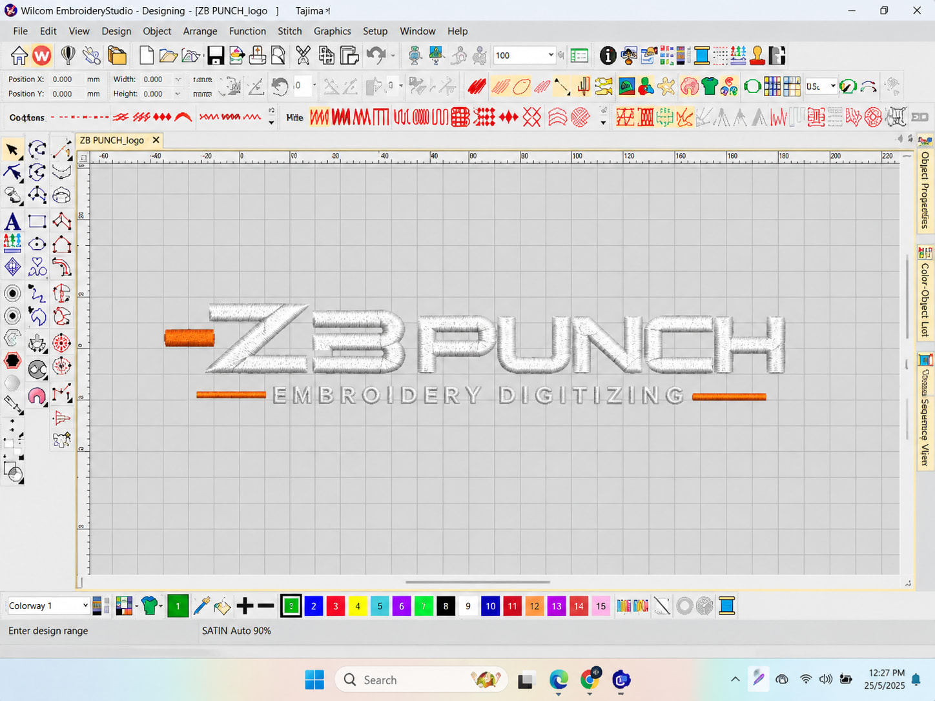This screenshot has width=935, height=701.
Task: Open the Object Properties side panel
Action: [925, 190]
